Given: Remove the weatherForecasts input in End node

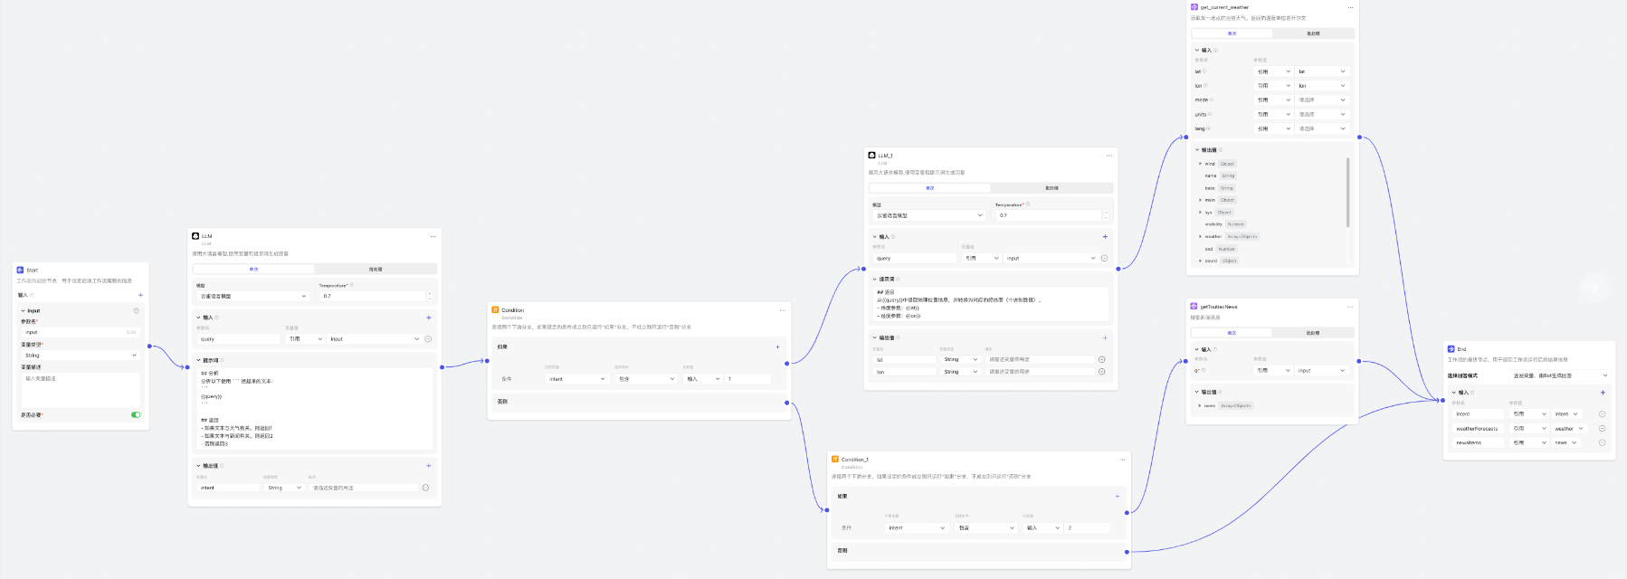Looking at the screenshot, I should [x=1602, y=429].
